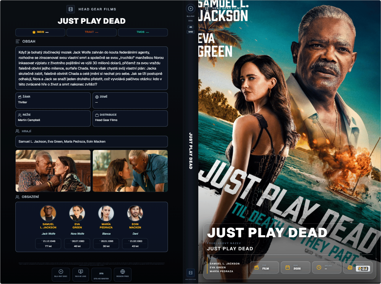Click the DTS-HD MASTER audio badge
This screenshot has width=381, height=284.
coord(101,275)
